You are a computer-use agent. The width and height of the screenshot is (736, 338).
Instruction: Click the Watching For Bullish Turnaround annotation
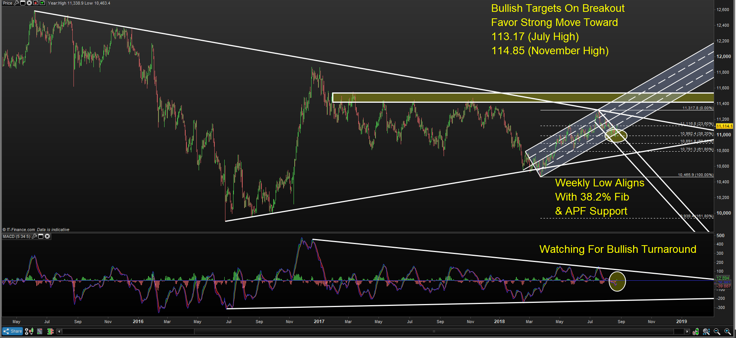[618, 249]
